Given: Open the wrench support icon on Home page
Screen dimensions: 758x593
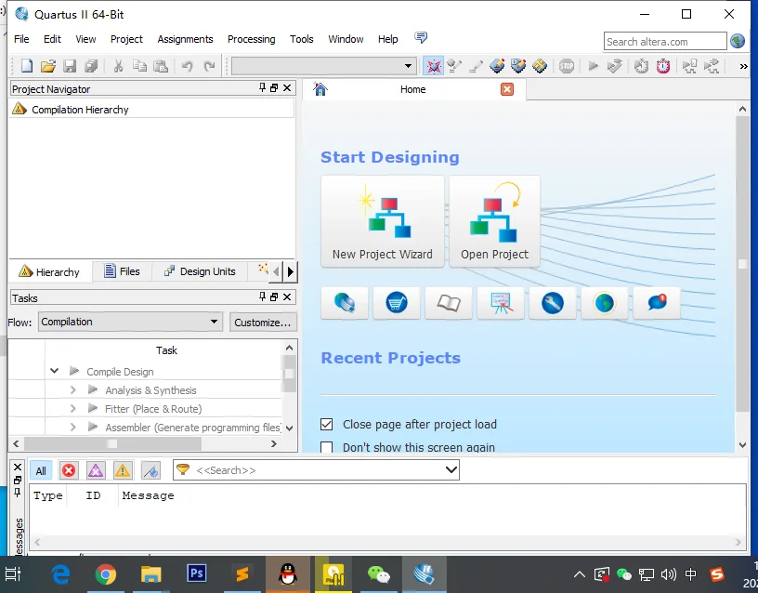Looking at the screenshot, I should click(x=553, y=303).
